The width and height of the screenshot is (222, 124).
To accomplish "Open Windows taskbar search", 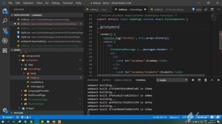I will point(8,122).
